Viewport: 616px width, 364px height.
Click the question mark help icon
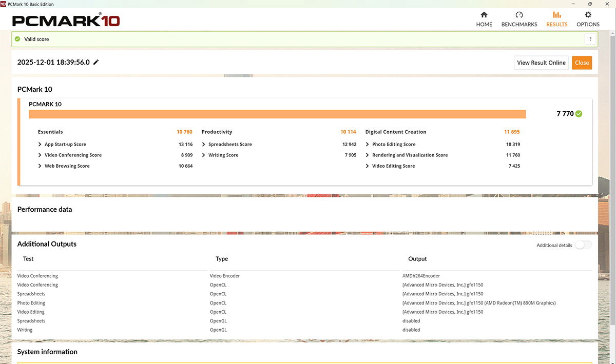tap(590, 39)
